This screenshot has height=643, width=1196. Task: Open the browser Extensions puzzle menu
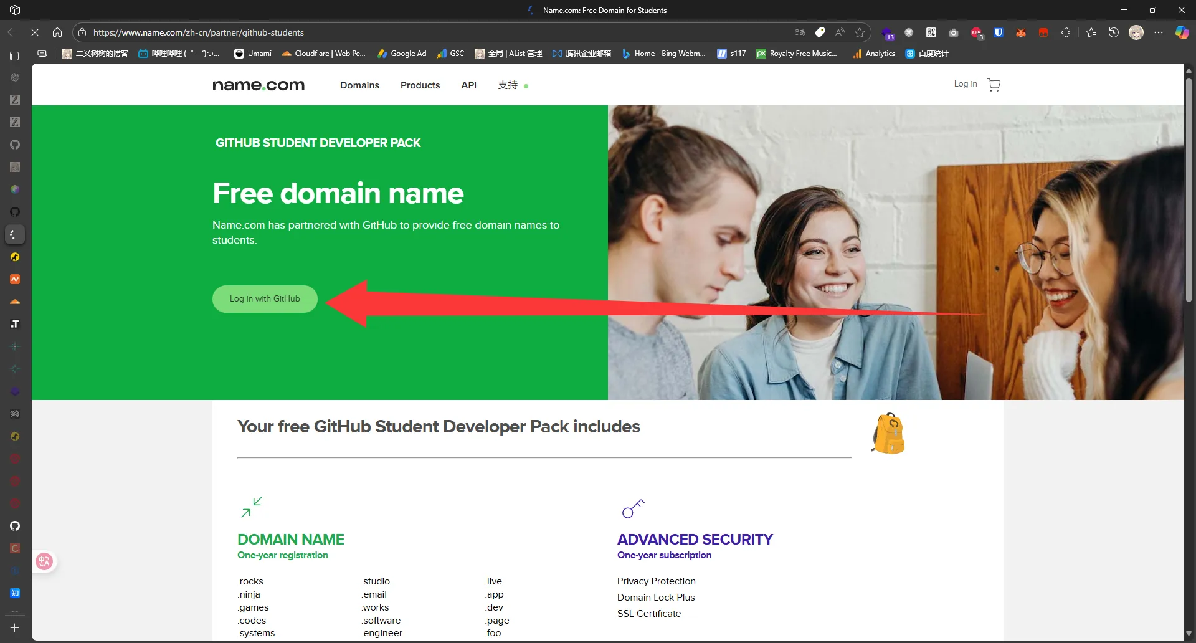(1066, 32)
